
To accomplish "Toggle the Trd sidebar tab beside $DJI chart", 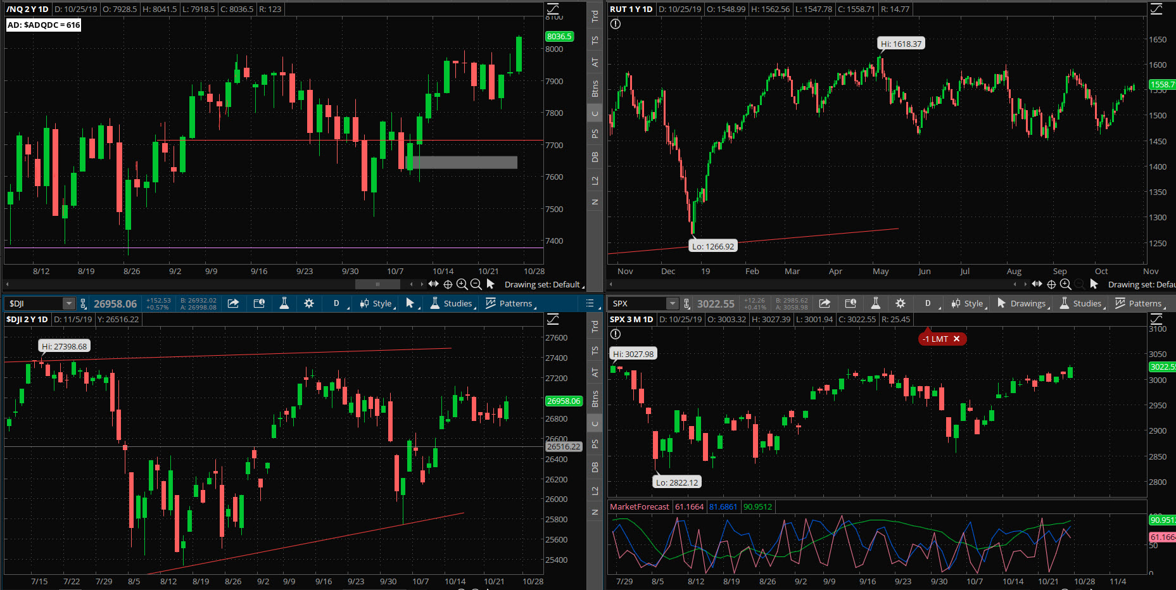I will click(x=595, y=327).
